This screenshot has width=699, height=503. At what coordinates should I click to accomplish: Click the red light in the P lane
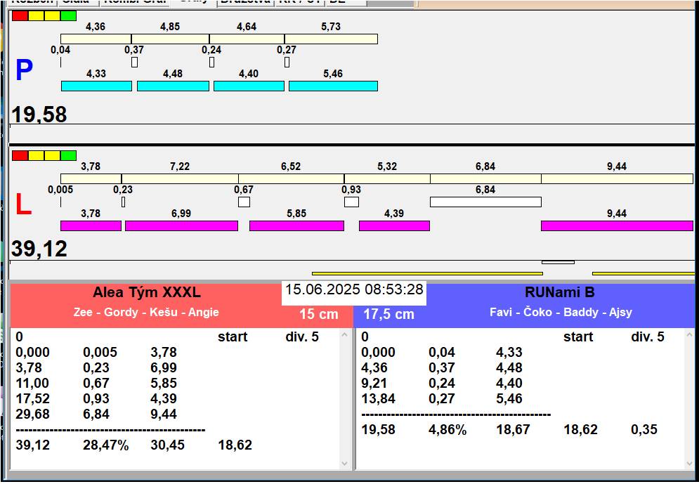[x=20, y=15]
